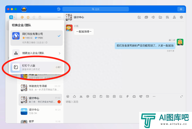Open group announcements speaker icon
This screenshot has width=192, height=129.
click(153, 17)
